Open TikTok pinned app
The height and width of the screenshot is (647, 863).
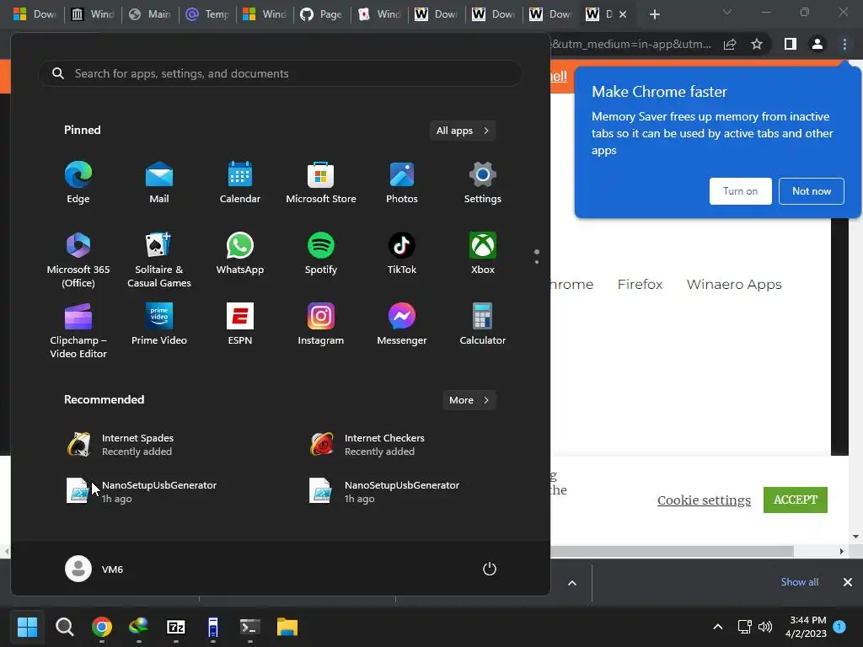[x=402, y=254]
